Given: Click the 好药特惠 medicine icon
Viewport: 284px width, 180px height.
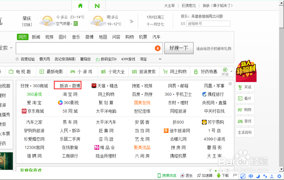Looking at the screenshot, I should pos(196,72).
